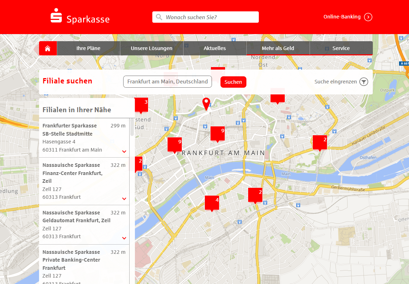Click the Suchen button

[233, 82]
